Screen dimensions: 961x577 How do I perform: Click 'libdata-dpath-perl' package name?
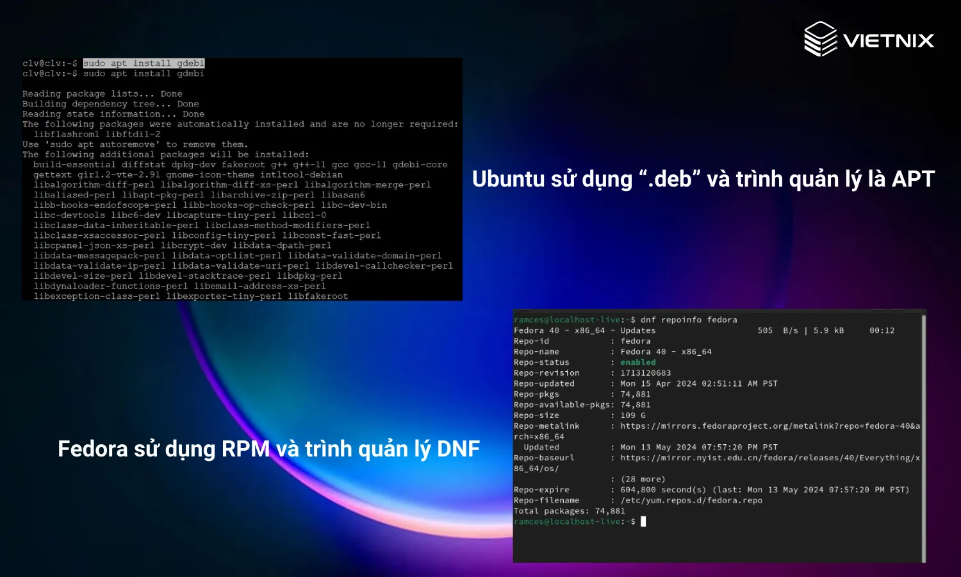(x=282, y=246)
